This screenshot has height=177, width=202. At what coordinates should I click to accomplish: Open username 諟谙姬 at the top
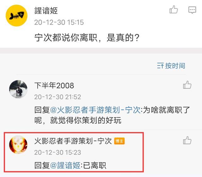pyautogui.click(x=46, y=10)
